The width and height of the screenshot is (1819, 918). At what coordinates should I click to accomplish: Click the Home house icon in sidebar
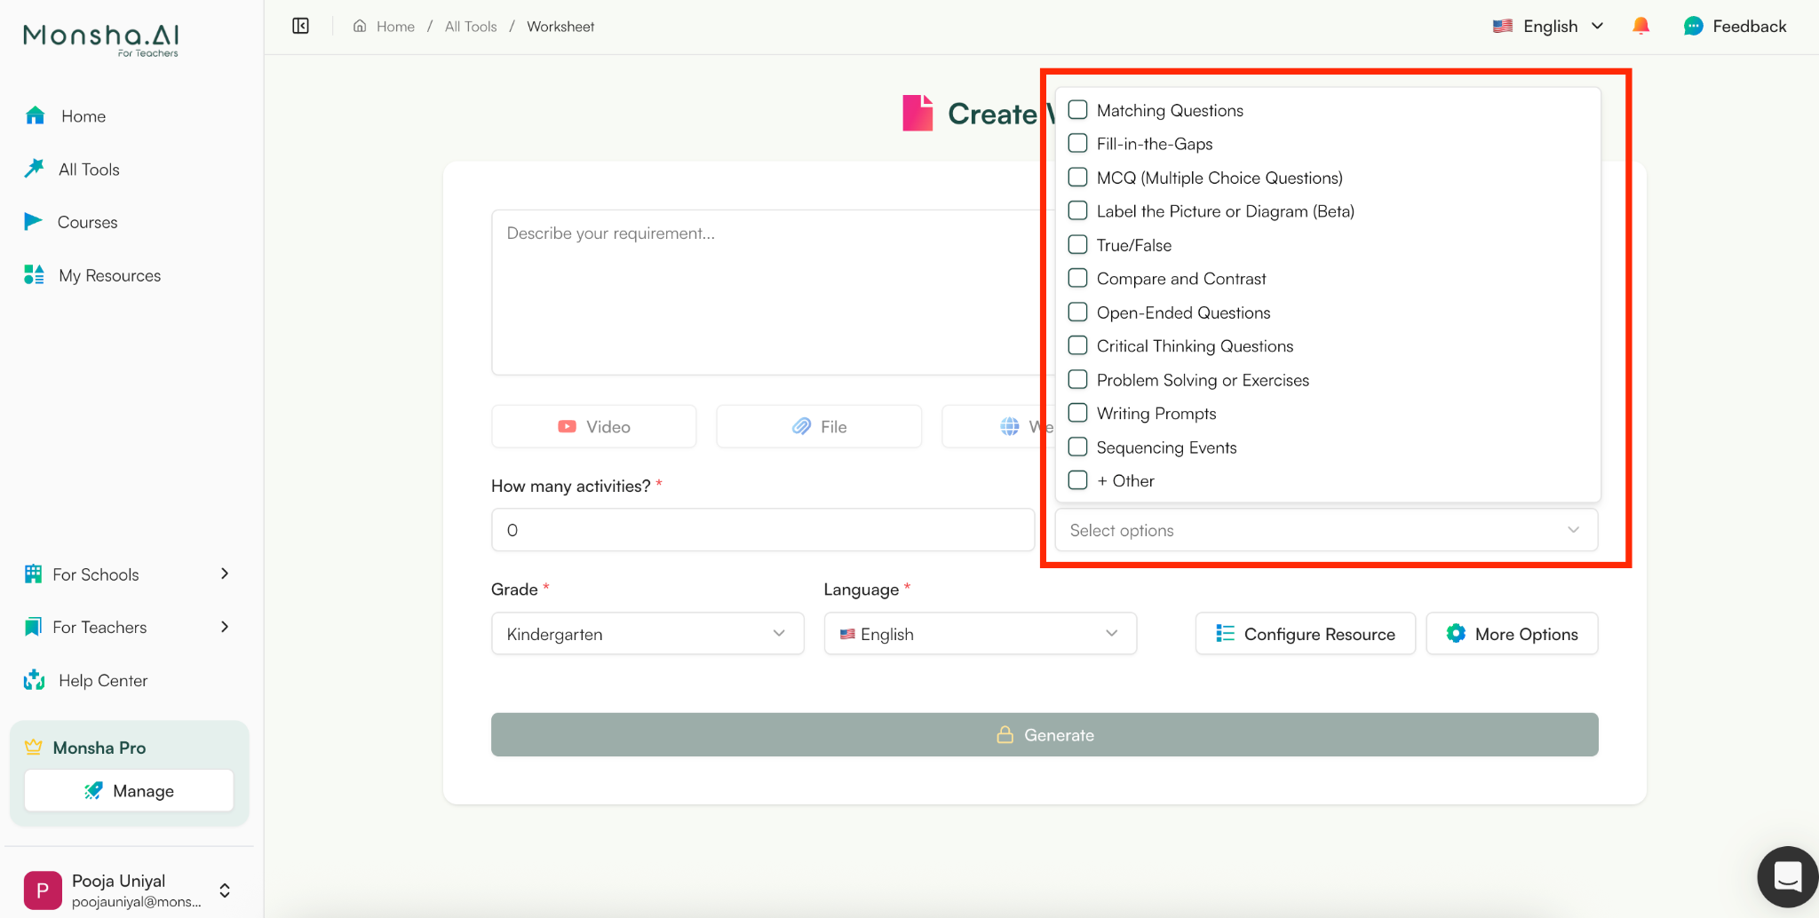(x=36, y=115)
